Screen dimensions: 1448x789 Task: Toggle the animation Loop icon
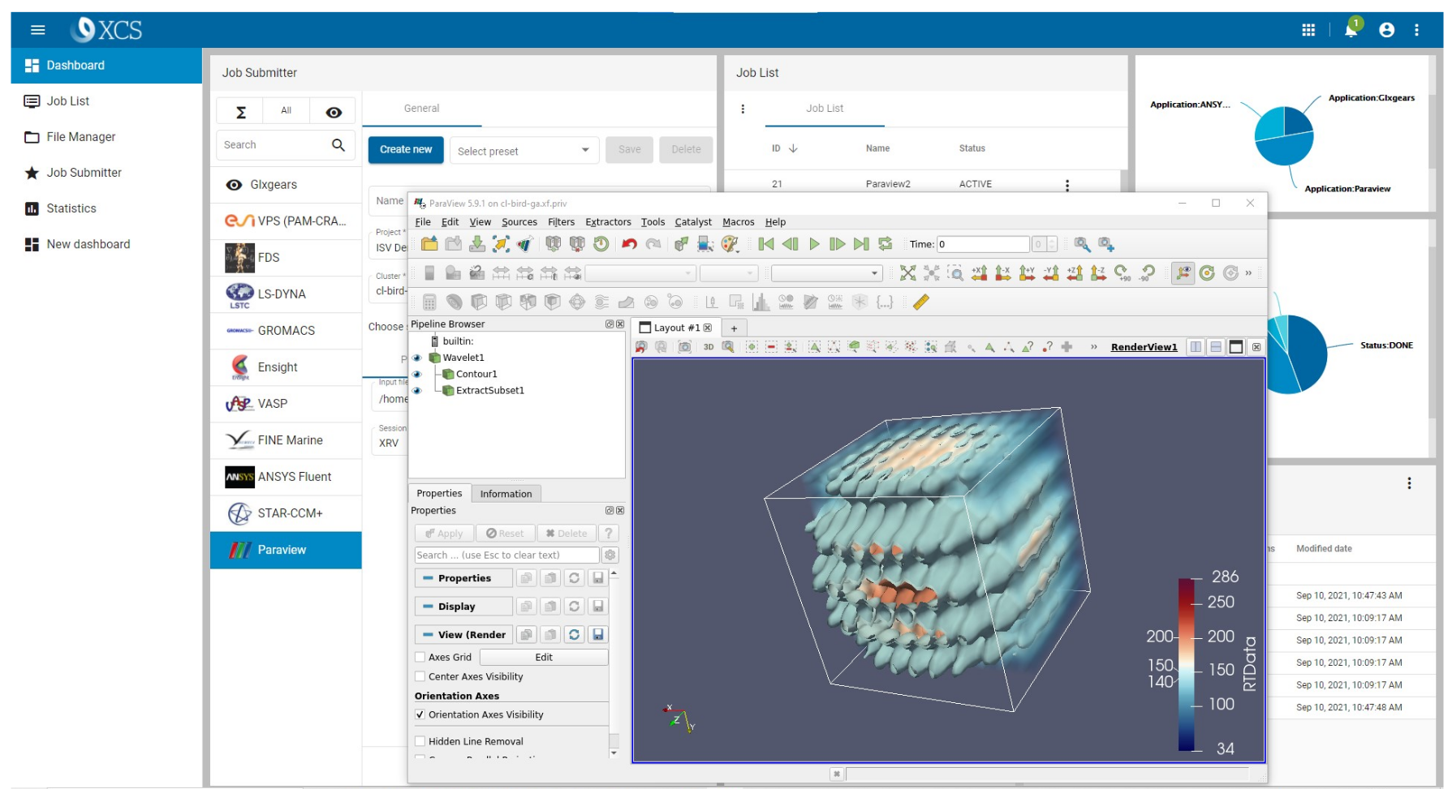click(886, 244)
